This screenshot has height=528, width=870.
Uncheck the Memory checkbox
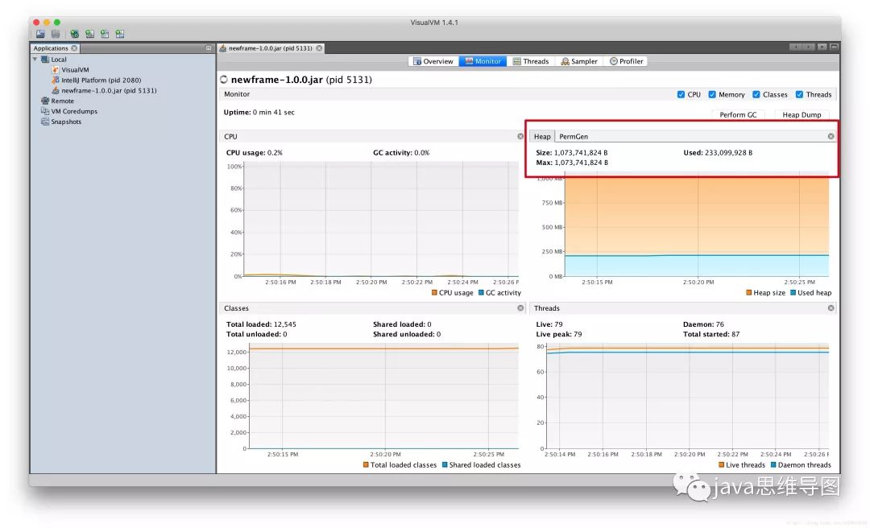pyautogui.click(x=712, y=94)
